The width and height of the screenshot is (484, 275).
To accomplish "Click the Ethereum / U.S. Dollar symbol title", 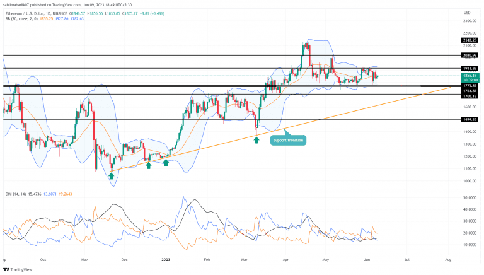I will click(38, 12).
